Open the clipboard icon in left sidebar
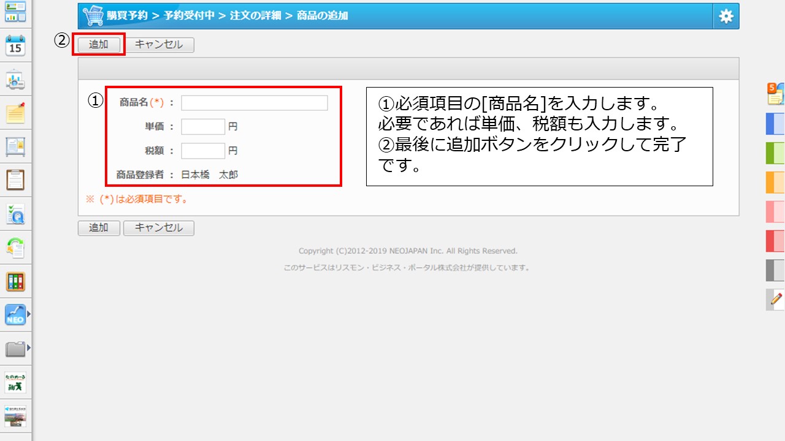This screenshot has width=785, height=441. click(x=15, y=180)
